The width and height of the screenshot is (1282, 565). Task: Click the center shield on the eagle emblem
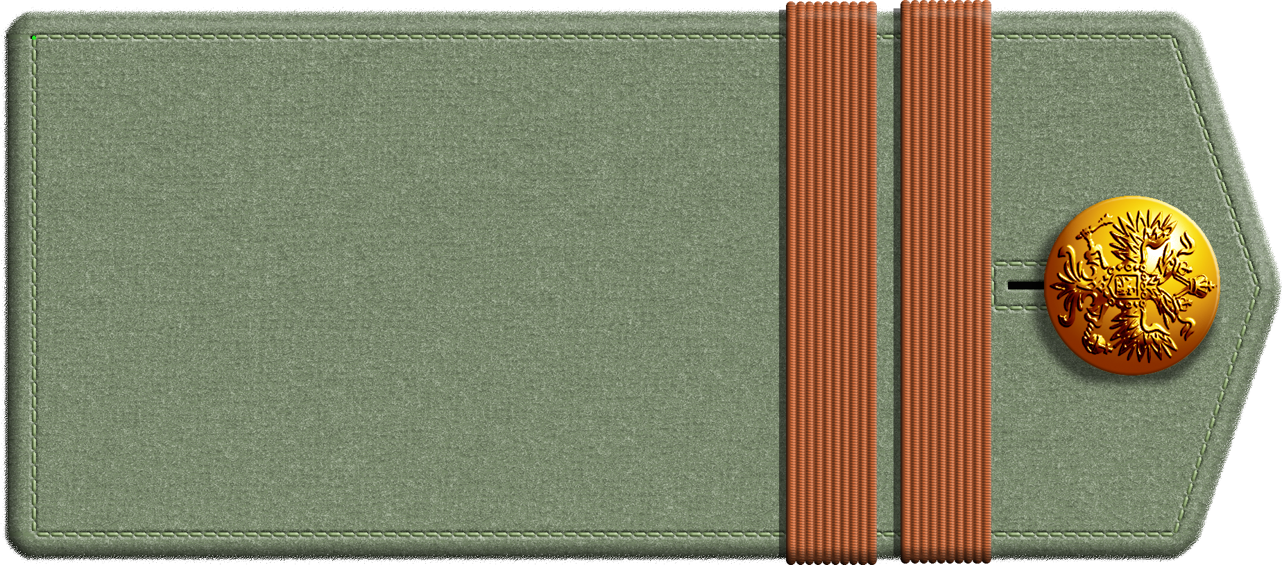coord(1126,285)
